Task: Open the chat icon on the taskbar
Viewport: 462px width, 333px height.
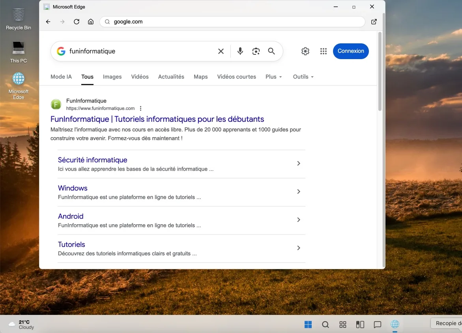Action: click(378, 324)
